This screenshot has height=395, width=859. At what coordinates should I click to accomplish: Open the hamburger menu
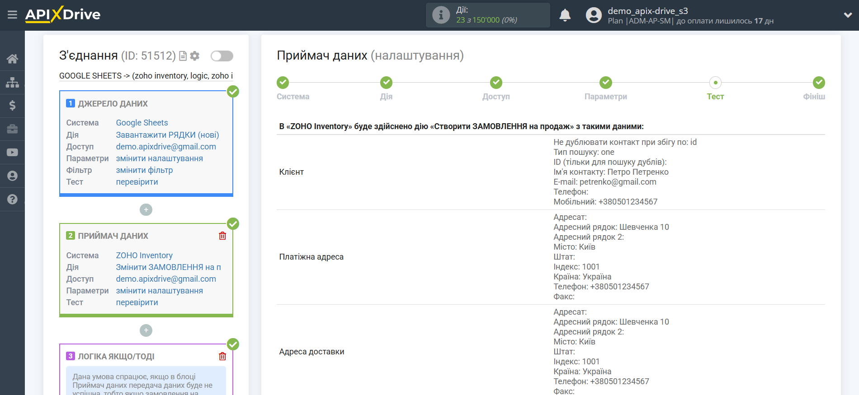point(12,15)
